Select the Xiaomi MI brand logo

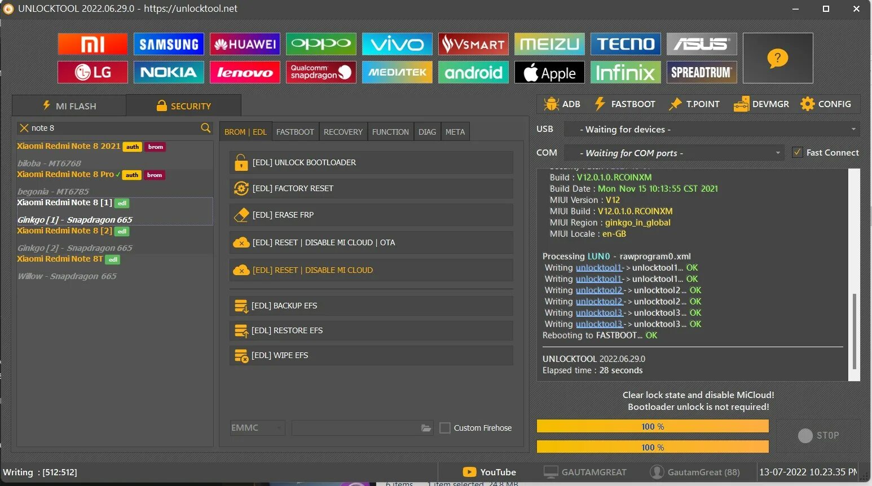pos(93,44)
